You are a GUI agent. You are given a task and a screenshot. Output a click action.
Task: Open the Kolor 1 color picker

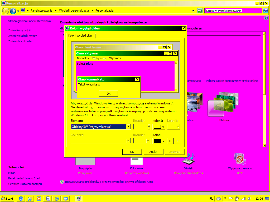158,127
